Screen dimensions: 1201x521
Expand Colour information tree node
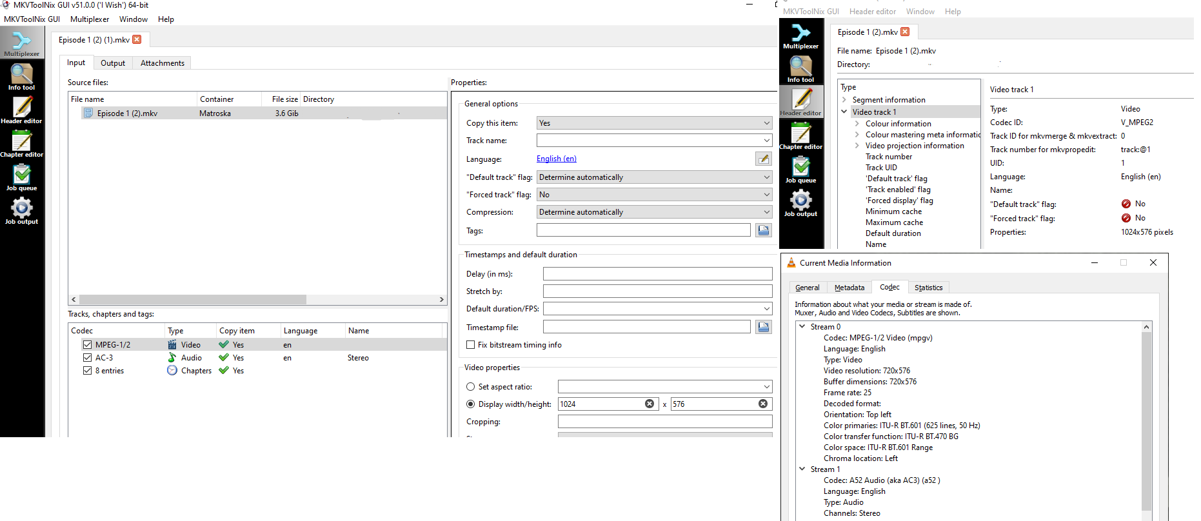(x=857, y=124)
